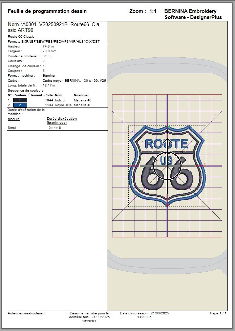This screenshot has width=235, height=331.
Task: Click the 'Nuancier' column header
Action: click(81, 95)
